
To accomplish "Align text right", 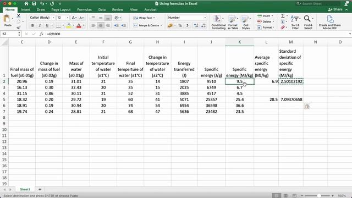I will point(108,26).
